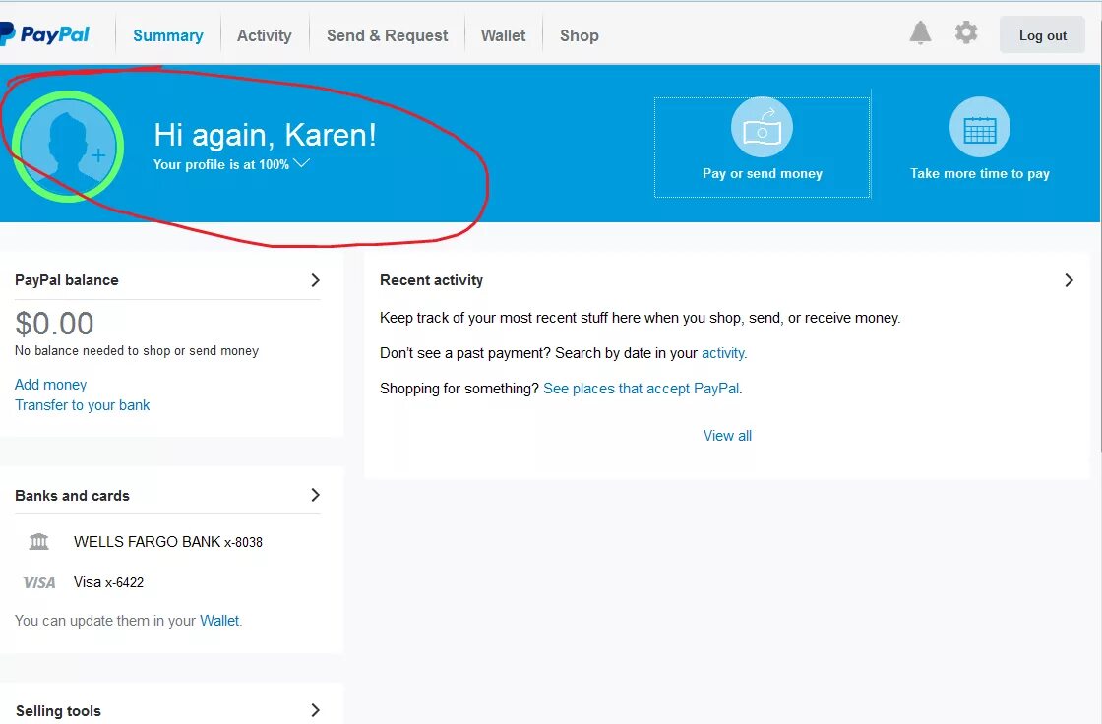Click See places that accept PayPal
This screenshot has height=724, width=1102.
point(641,388)
